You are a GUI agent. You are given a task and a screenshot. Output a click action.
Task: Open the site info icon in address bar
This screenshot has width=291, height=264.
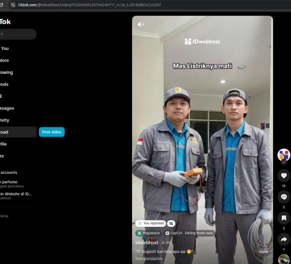[x=13, y=5]
